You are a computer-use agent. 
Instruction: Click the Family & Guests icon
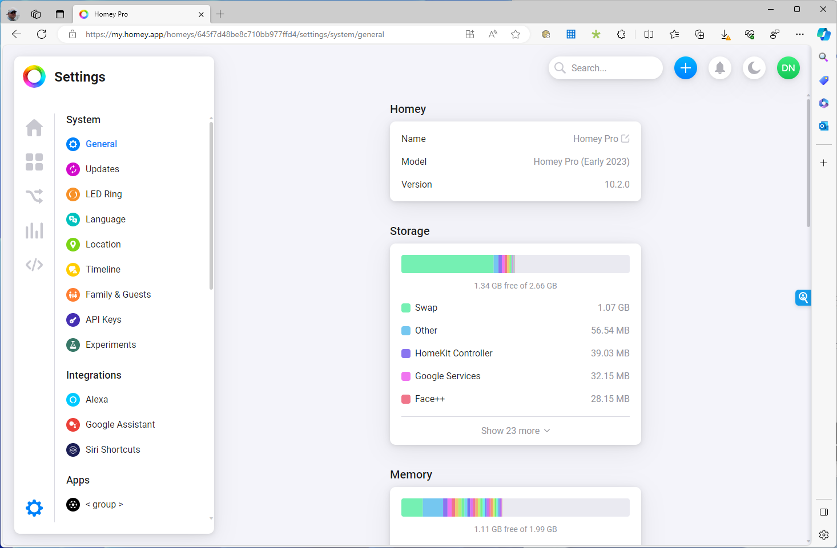click(73, 295)
